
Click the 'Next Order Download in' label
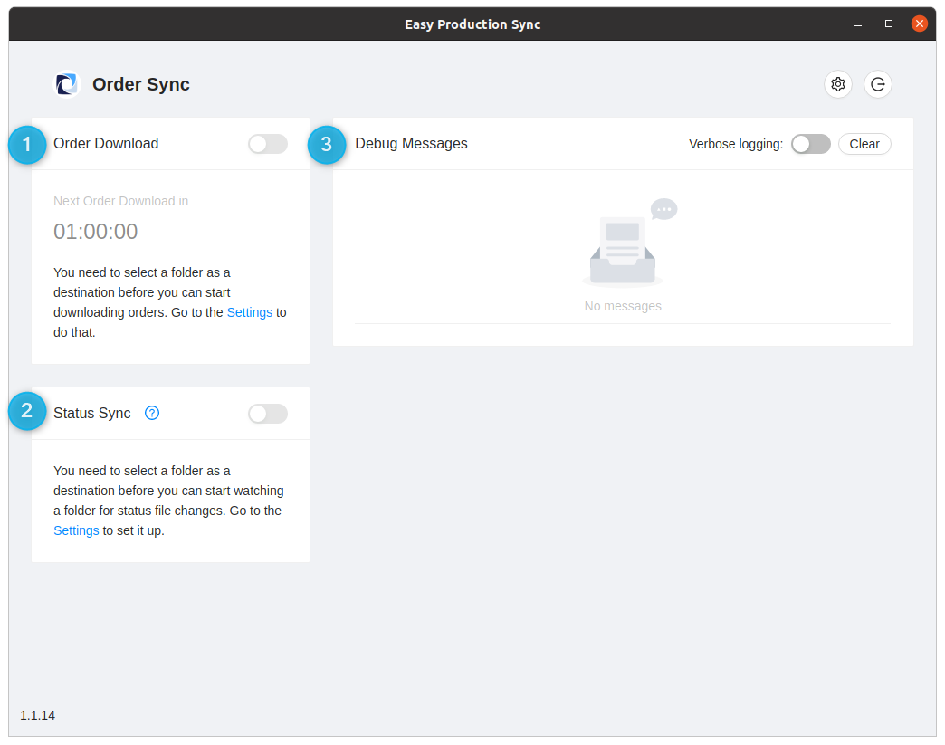click(120, 201)
